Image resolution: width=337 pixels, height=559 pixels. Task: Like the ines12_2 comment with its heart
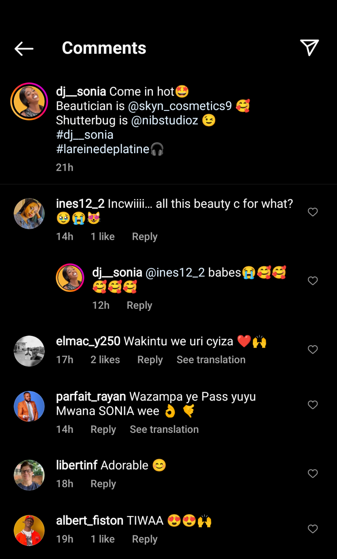pos(313,212)
